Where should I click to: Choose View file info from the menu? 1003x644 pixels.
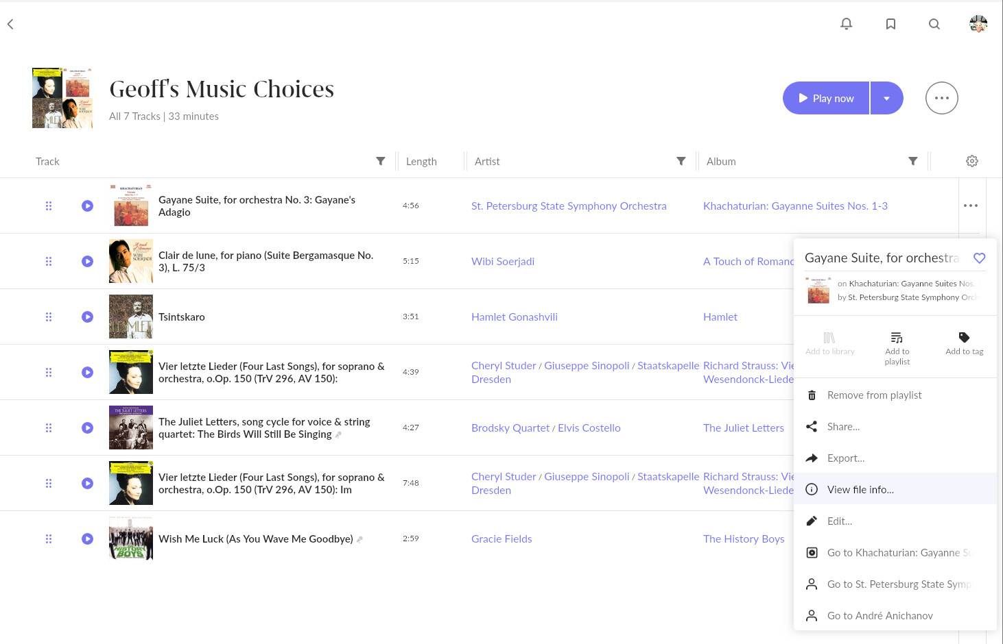coord(860,490)
